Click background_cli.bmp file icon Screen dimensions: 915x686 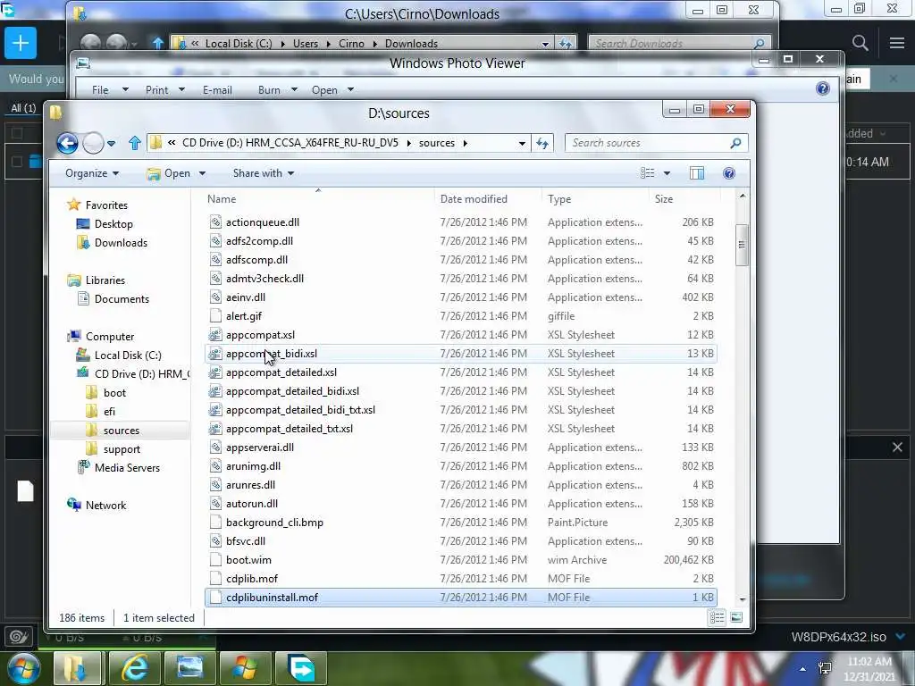215,522
